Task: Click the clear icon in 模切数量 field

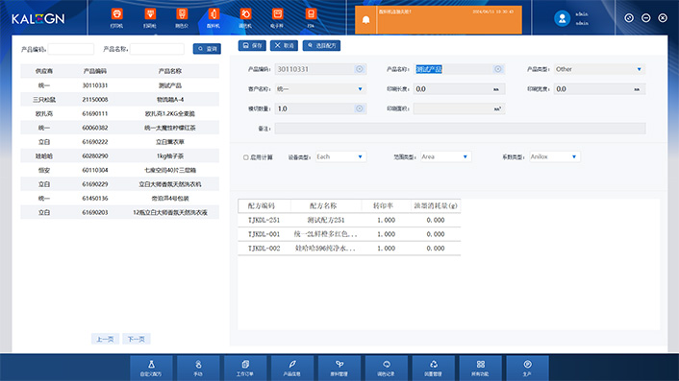Action: click(359, 108)
